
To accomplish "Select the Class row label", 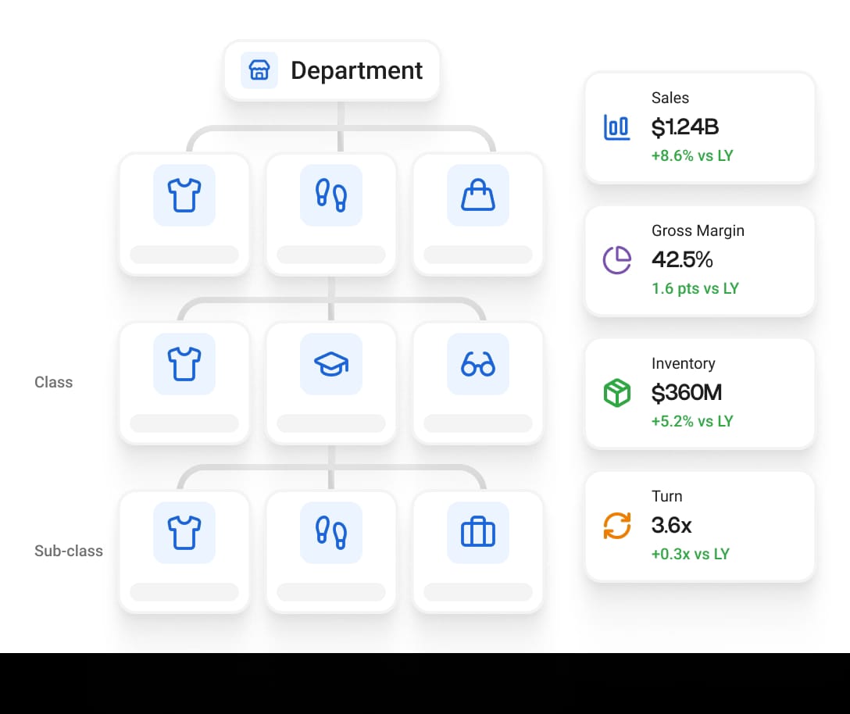I will 53,382.
